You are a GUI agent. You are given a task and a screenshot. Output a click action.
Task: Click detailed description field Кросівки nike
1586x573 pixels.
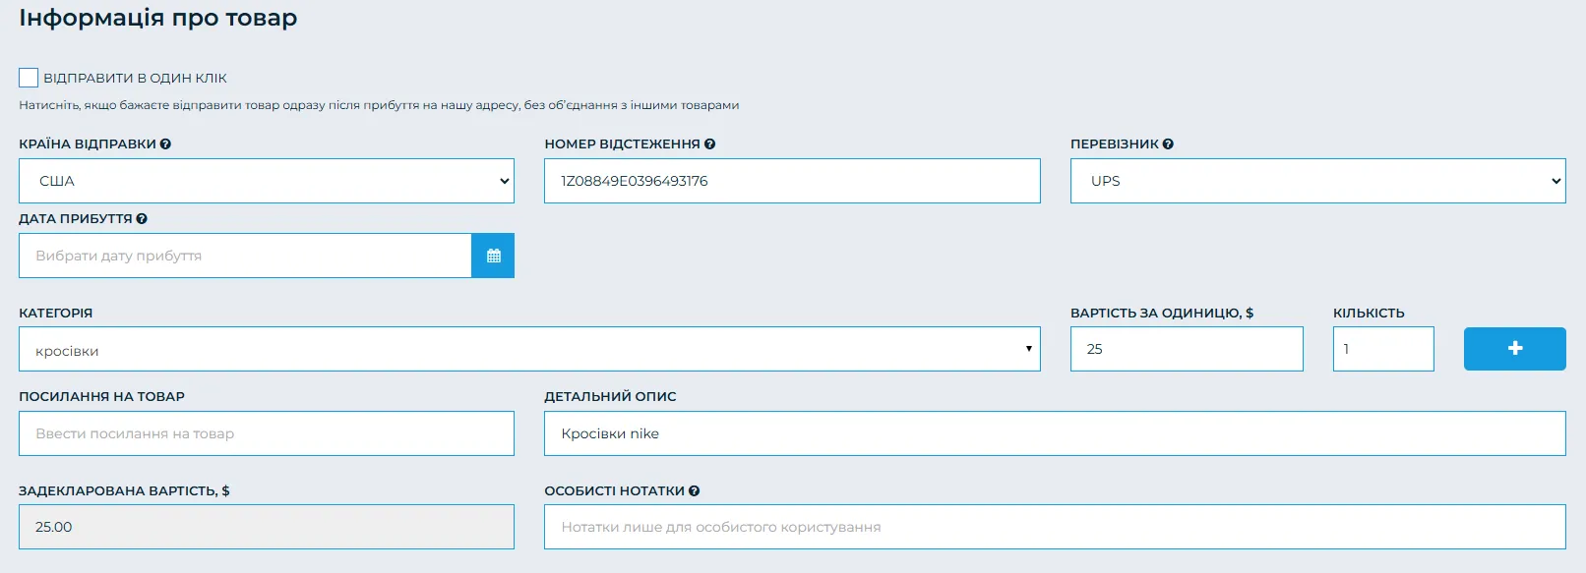click(1054, 433)
